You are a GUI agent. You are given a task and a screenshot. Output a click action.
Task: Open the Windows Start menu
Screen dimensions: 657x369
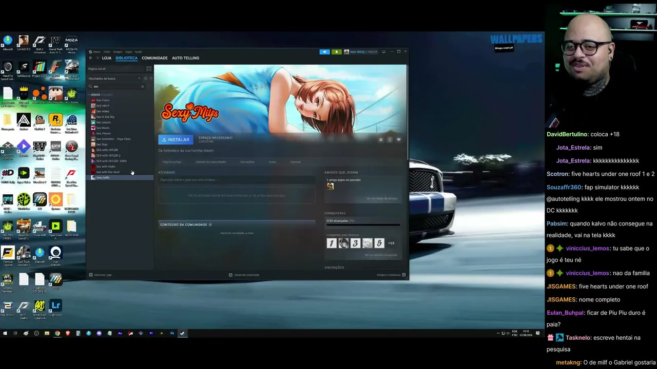click(5, 333)
